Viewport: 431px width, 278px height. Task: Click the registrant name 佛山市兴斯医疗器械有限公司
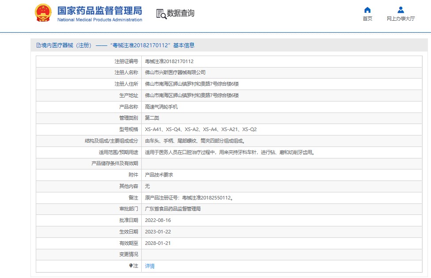[x=175, y=72]
